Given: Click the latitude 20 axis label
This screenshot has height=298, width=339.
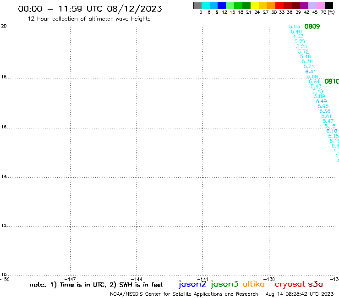Looking at the screenshot, I should [4, 26].
